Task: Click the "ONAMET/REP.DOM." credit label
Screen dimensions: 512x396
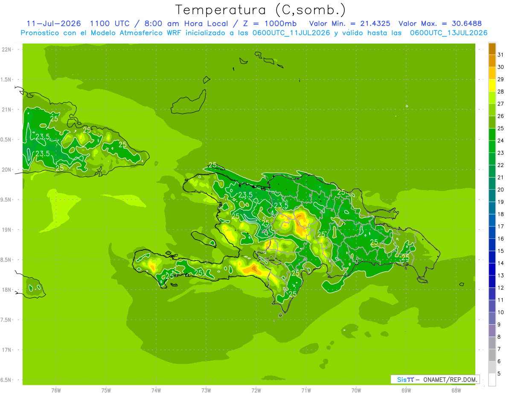Action: pos(450,379)
